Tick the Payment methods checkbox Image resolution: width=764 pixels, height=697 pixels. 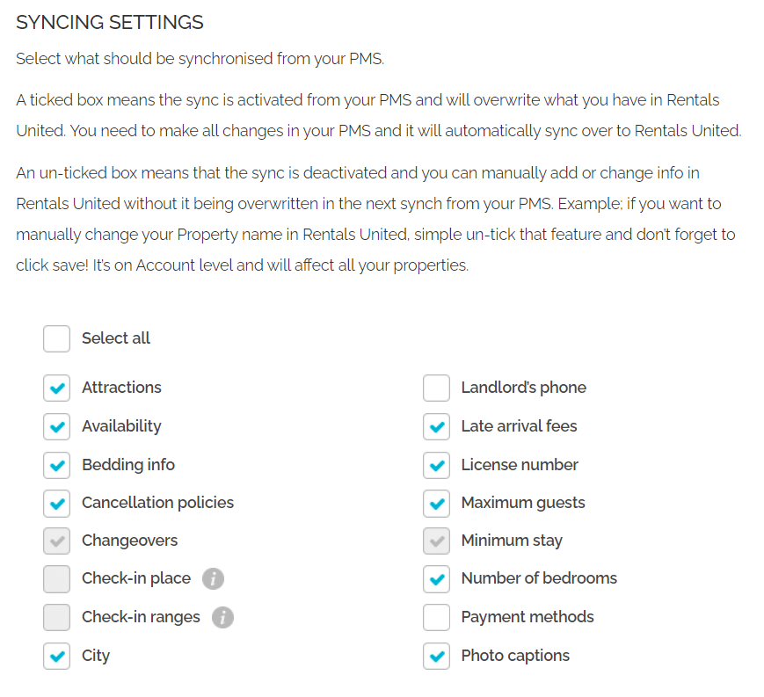[x=436, y=618]
